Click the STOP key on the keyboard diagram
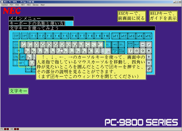Image resolution: width=182 pixels, height=131 pixels. pyautogui.click(x=16, y=36)
